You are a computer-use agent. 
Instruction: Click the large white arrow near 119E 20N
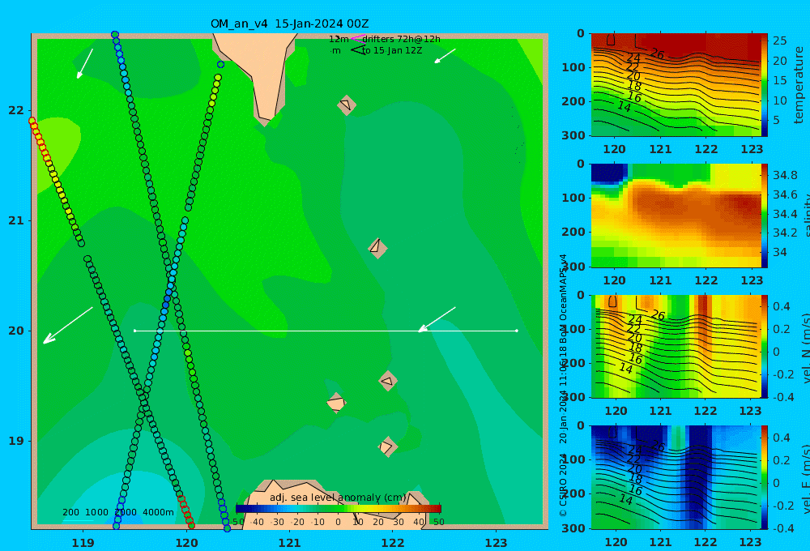[x=68, y=325]
